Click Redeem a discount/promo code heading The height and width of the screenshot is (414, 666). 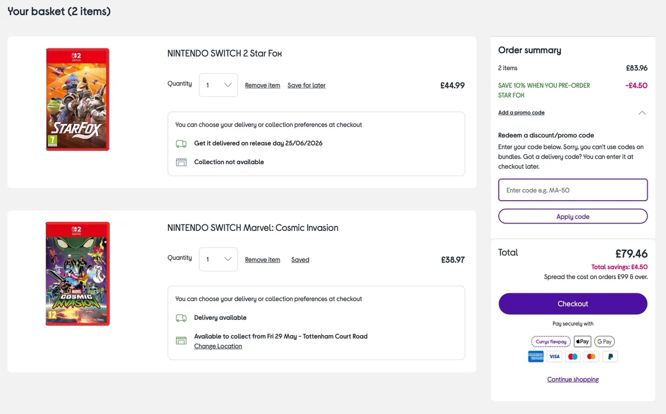(546, 135)
